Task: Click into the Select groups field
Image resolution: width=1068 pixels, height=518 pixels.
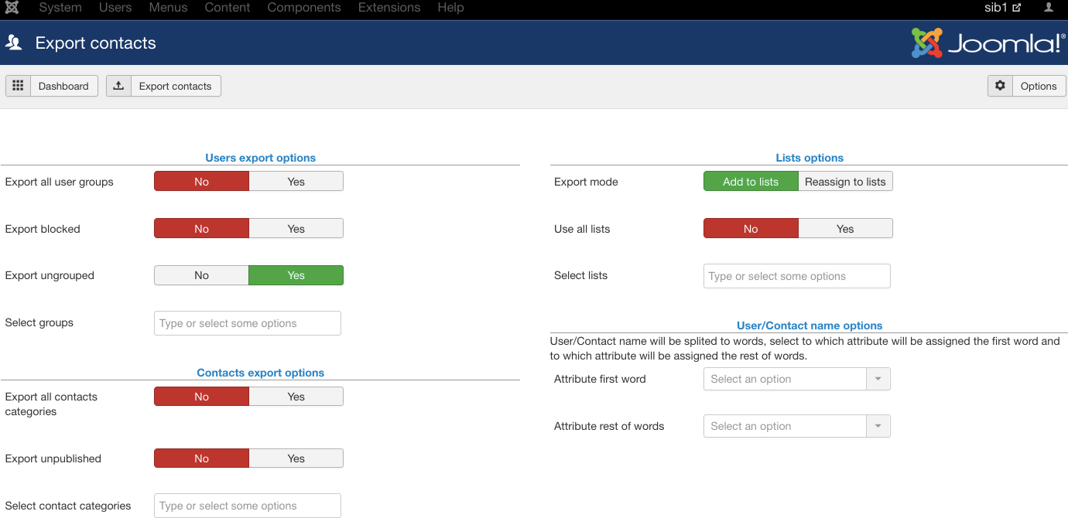Action: click(x=248, y=323)
